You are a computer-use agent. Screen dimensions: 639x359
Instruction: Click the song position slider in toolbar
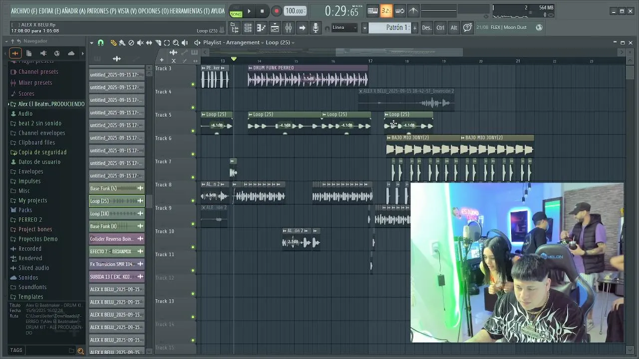point(439,10)
